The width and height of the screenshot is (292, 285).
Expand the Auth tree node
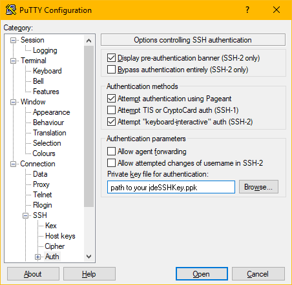37,257
